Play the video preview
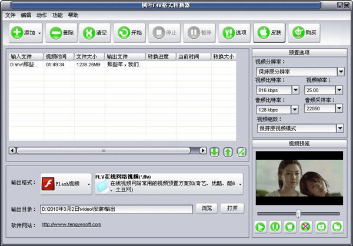 click(x=260, y=226)
